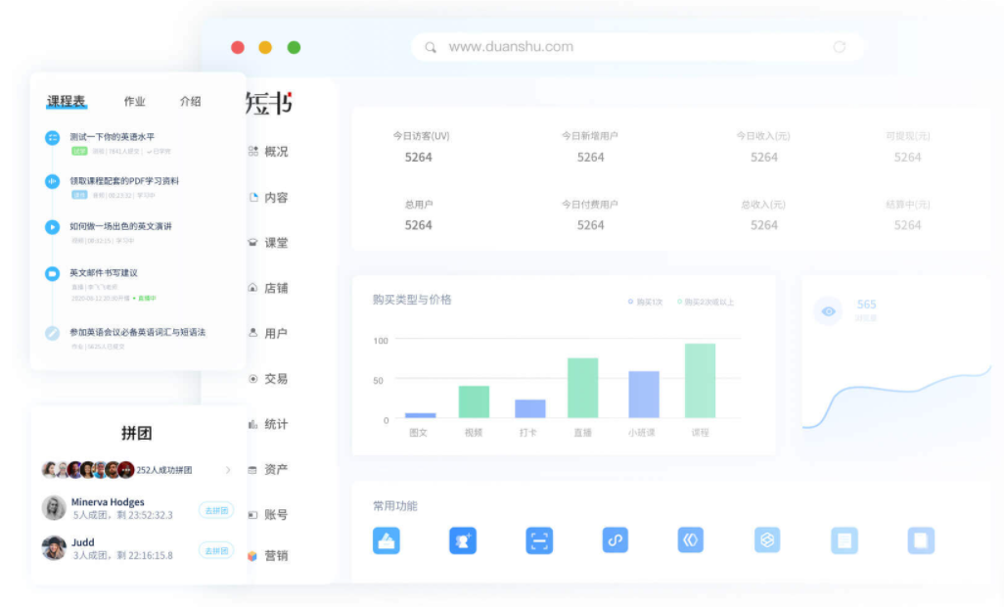This screenshot has height=607, width=1004.
Task: Click the audio waveform icon beside PDF学习资料 lesson
Action: [52, 182]
